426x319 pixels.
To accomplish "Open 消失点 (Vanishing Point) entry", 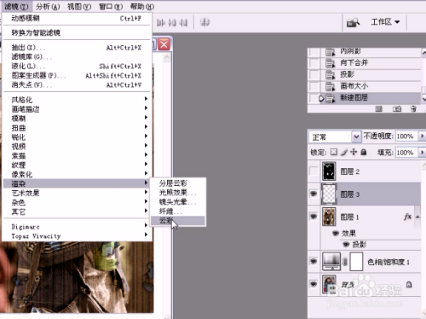I will 77,85.
